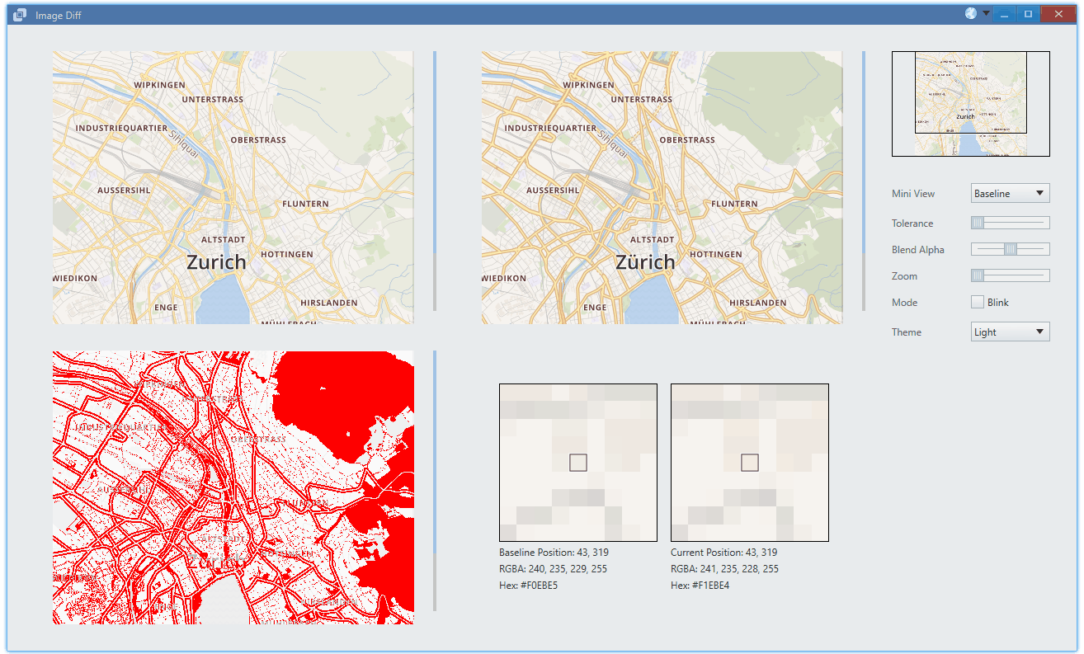
Task: Open the Theme dropdown showing Light
Action: pos(1011,332)
